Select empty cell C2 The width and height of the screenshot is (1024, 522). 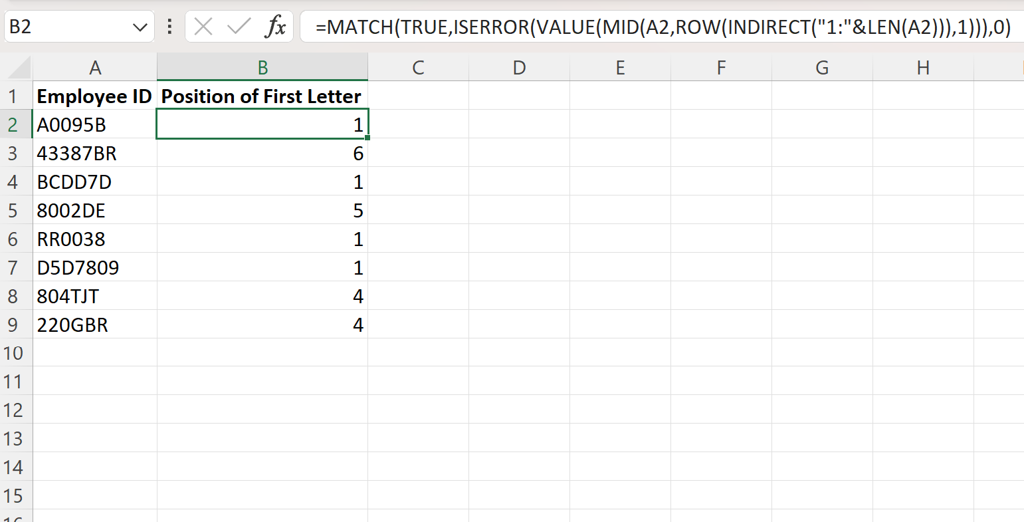(419, 124)
